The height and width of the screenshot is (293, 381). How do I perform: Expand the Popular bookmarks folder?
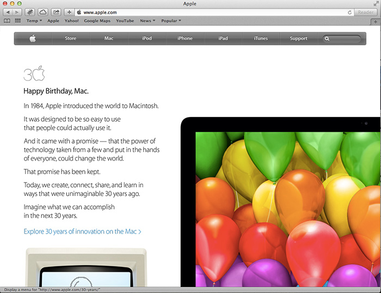171,21
